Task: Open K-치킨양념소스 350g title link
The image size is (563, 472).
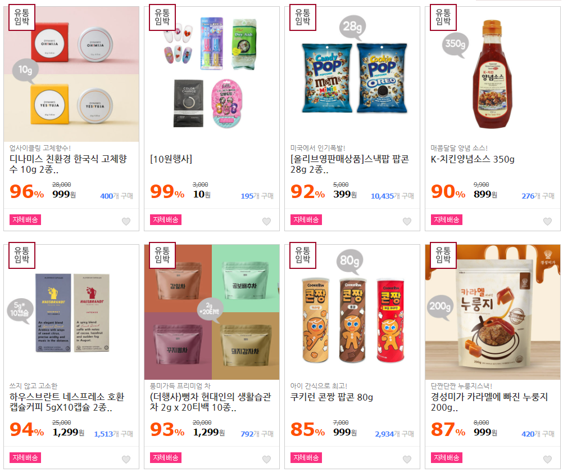Action: click(x=473, y=159)
